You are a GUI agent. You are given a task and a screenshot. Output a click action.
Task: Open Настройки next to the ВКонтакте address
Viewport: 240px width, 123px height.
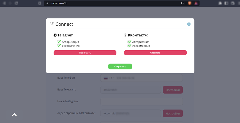tap(173, 113)
